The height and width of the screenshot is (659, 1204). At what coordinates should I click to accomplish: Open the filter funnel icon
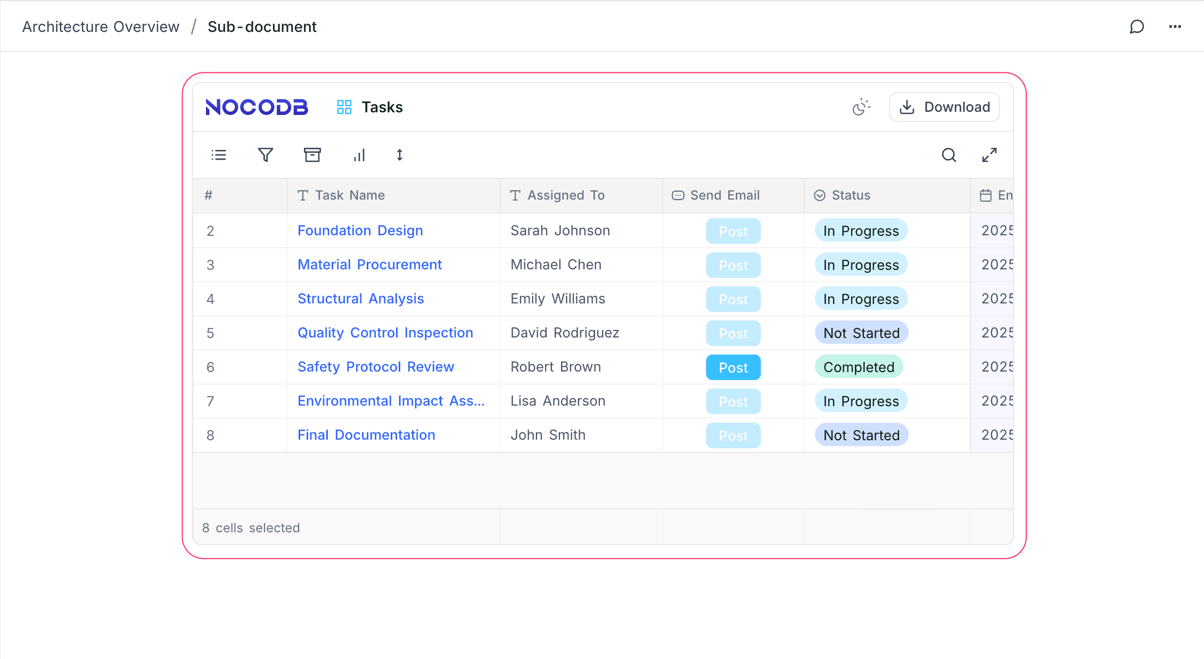pyautogui.click(x=265, y=155)
